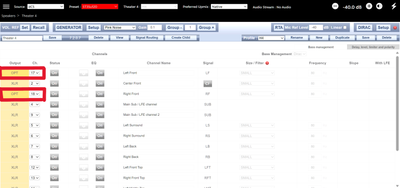The image size is (400, 188).
Task: Mute audio with speaker icon
Action: [379, 6]
